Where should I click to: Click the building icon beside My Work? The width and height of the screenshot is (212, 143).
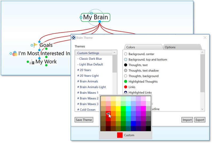[x=32, y=62]
